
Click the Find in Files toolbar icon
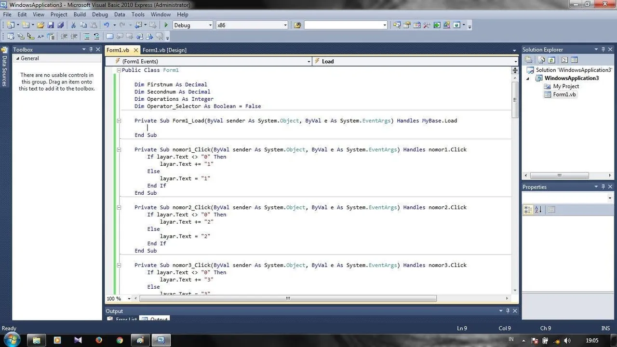(x=297, y=25)
